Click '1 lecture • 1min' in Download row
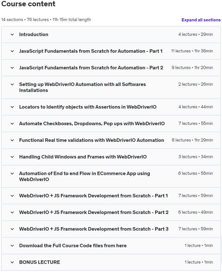The width and height of the screenshot is (222, 272). pos(199,246)
